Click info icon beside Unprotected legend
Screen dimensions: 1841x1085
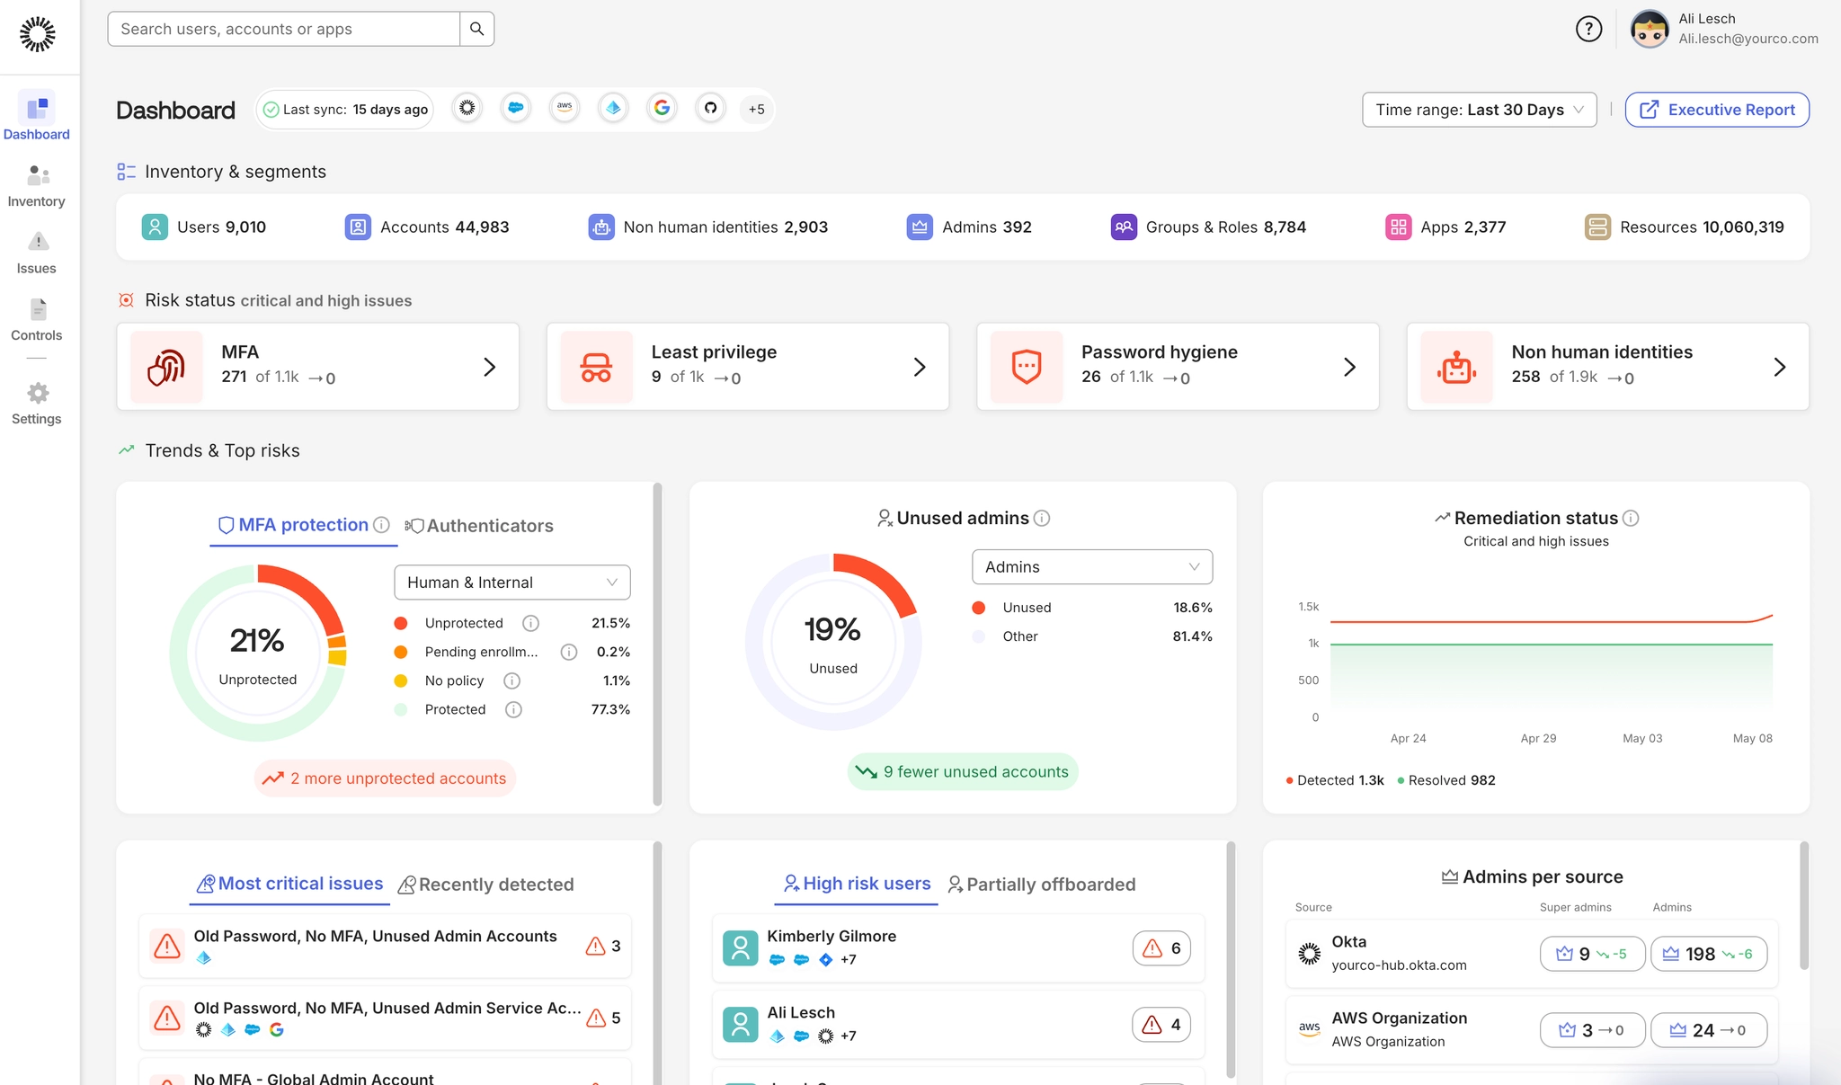point(530,623)
